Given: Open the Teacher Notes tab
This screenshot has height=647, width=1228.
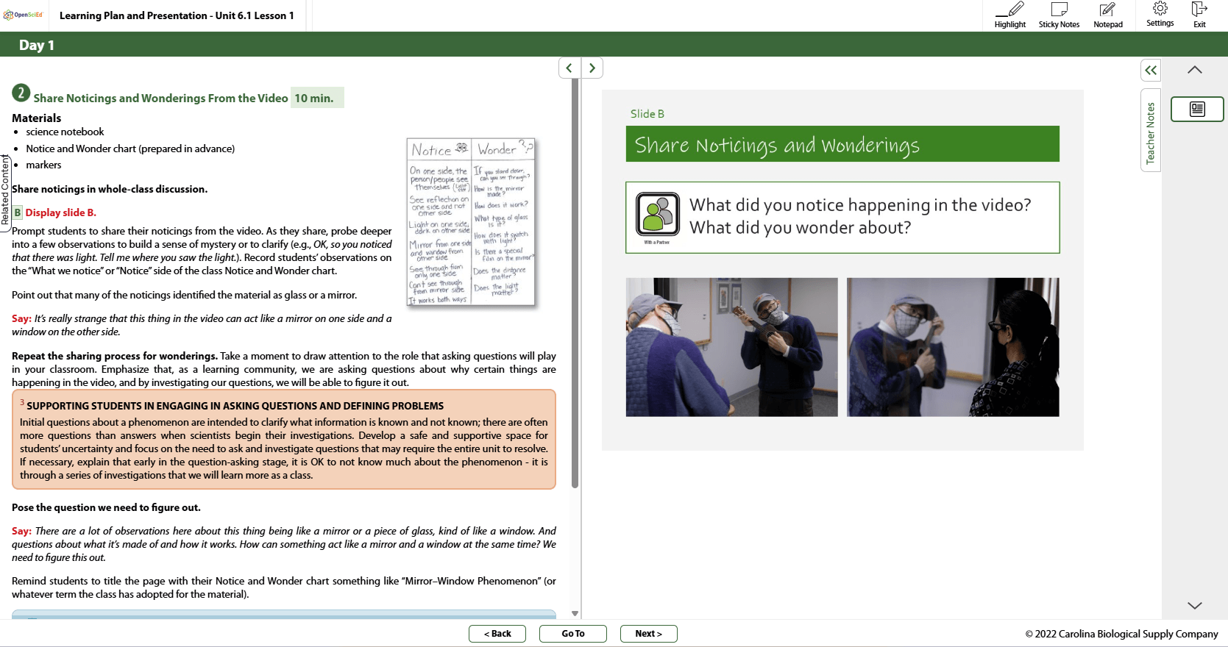Looking at the screenshot, I should coord(1151,131).
